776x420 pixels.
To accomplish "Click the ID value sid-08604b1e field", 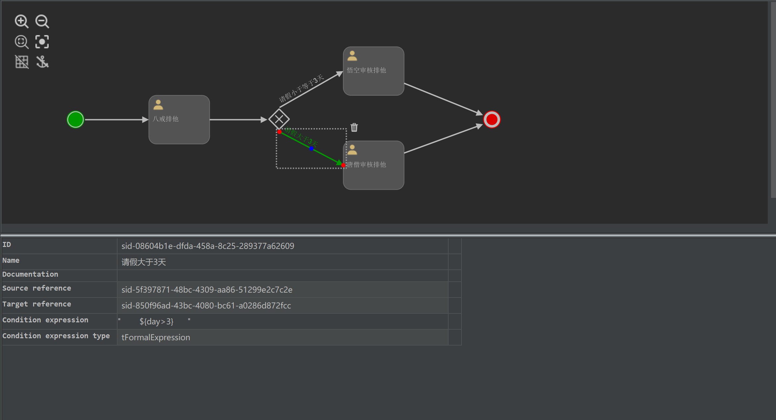I will (282, 246).
